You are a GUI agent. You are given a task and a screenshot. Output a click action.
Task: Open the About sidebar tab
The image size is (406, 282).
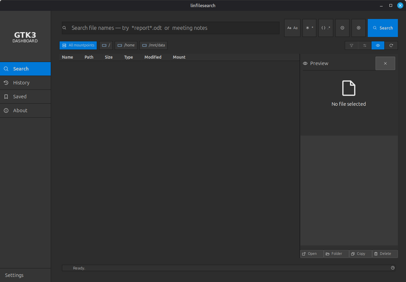pyautogui.click(x=25, y=110)
